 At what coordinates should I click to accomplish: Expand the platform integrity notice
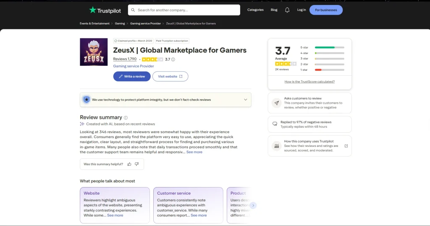pyautogui.click(x=245, y=100)
